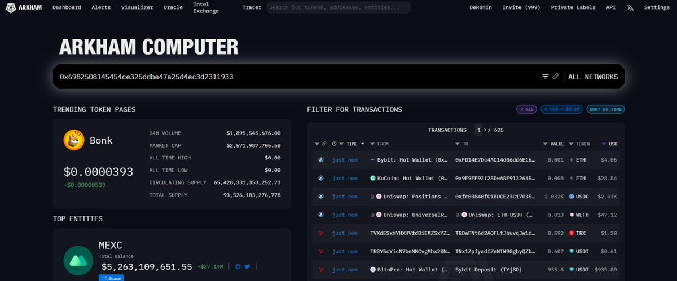This screenshot has width=677, height=281.
Task: Open MEXC website globe icon
Action: pyautogui.click(x=238, y=266)
